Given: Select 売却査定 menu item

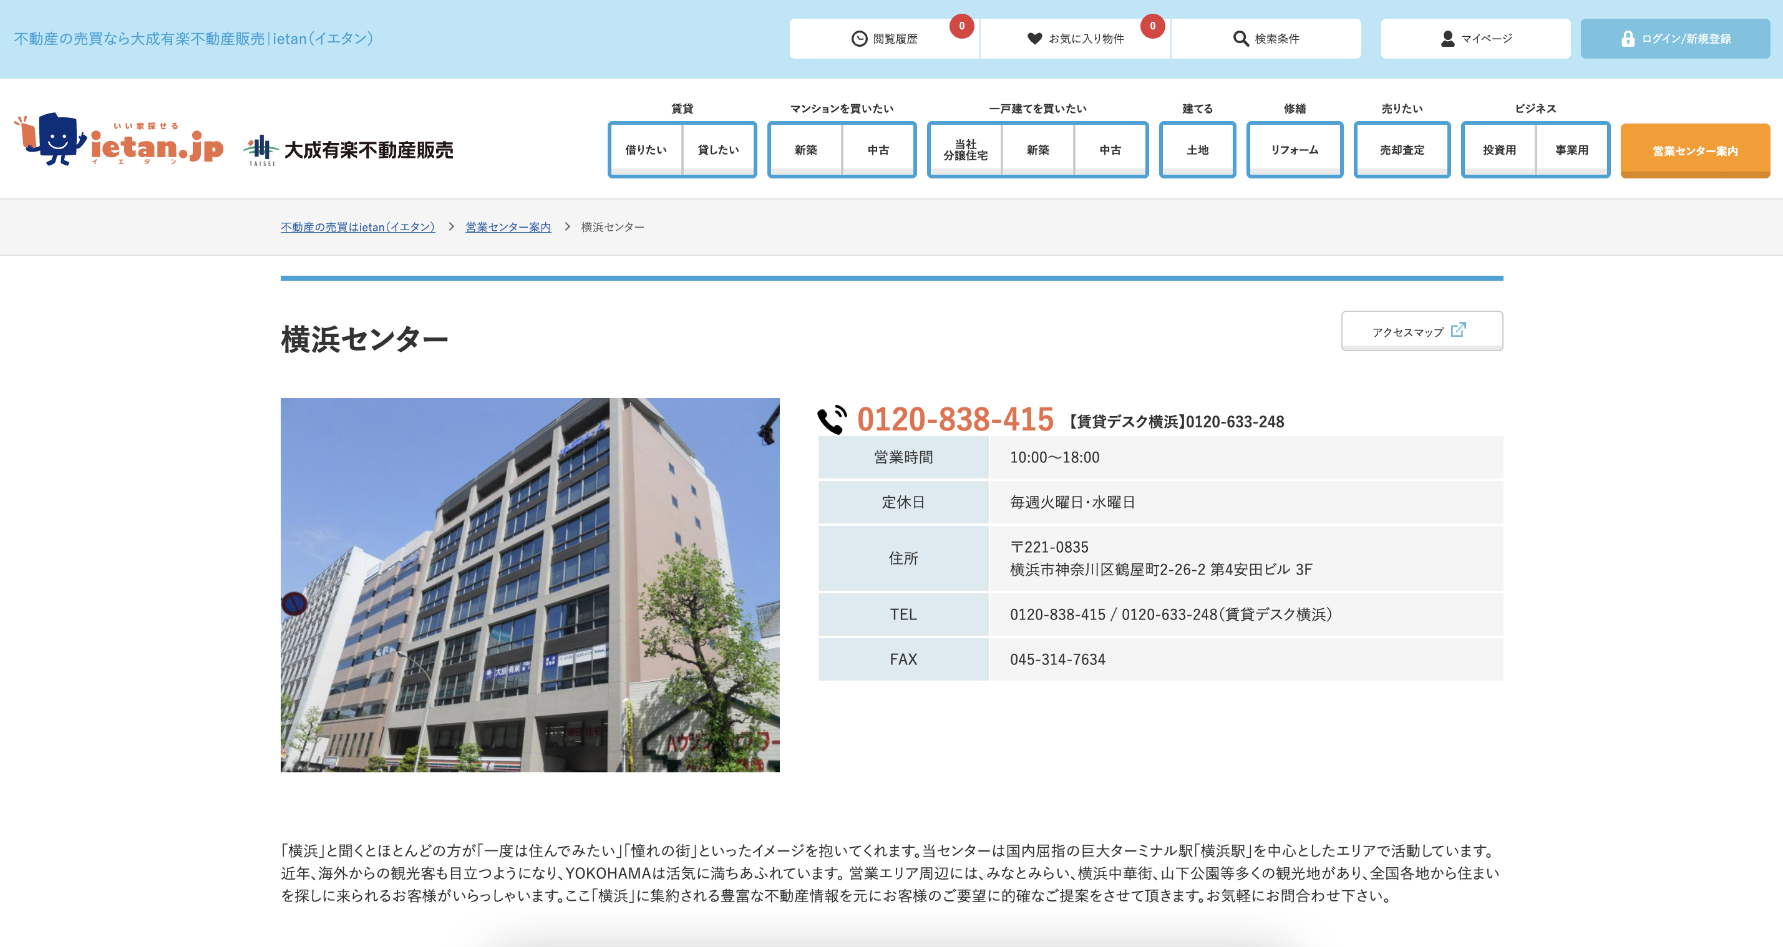Looking at the screenshot, I should click(x=1402, y=150).
